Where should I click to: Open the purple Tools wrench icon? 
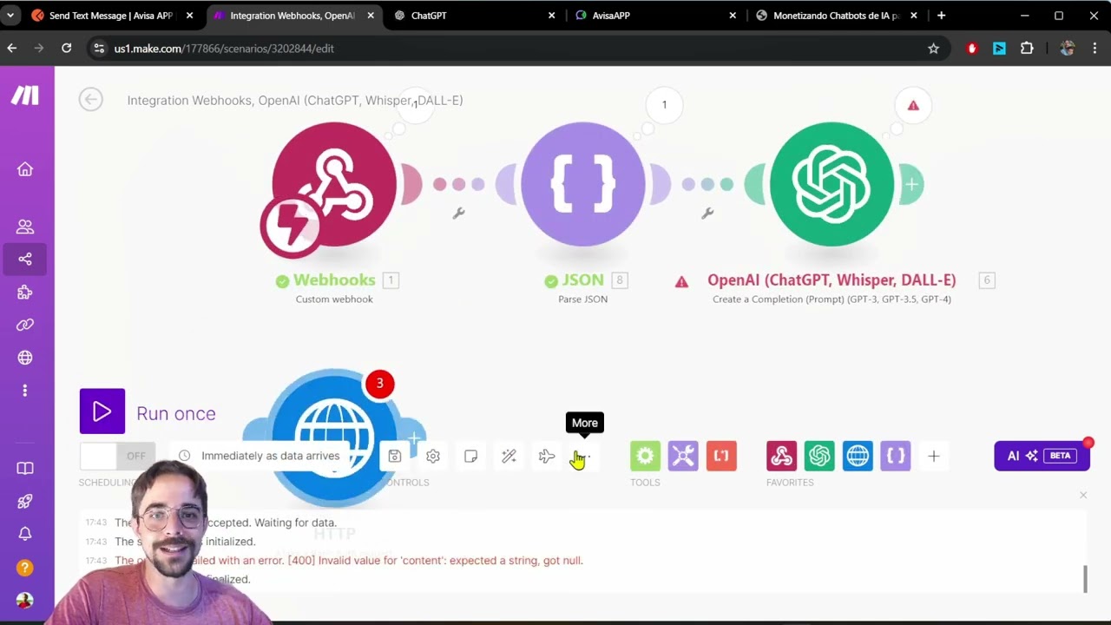pyautogui.click(x=683, y=456)
